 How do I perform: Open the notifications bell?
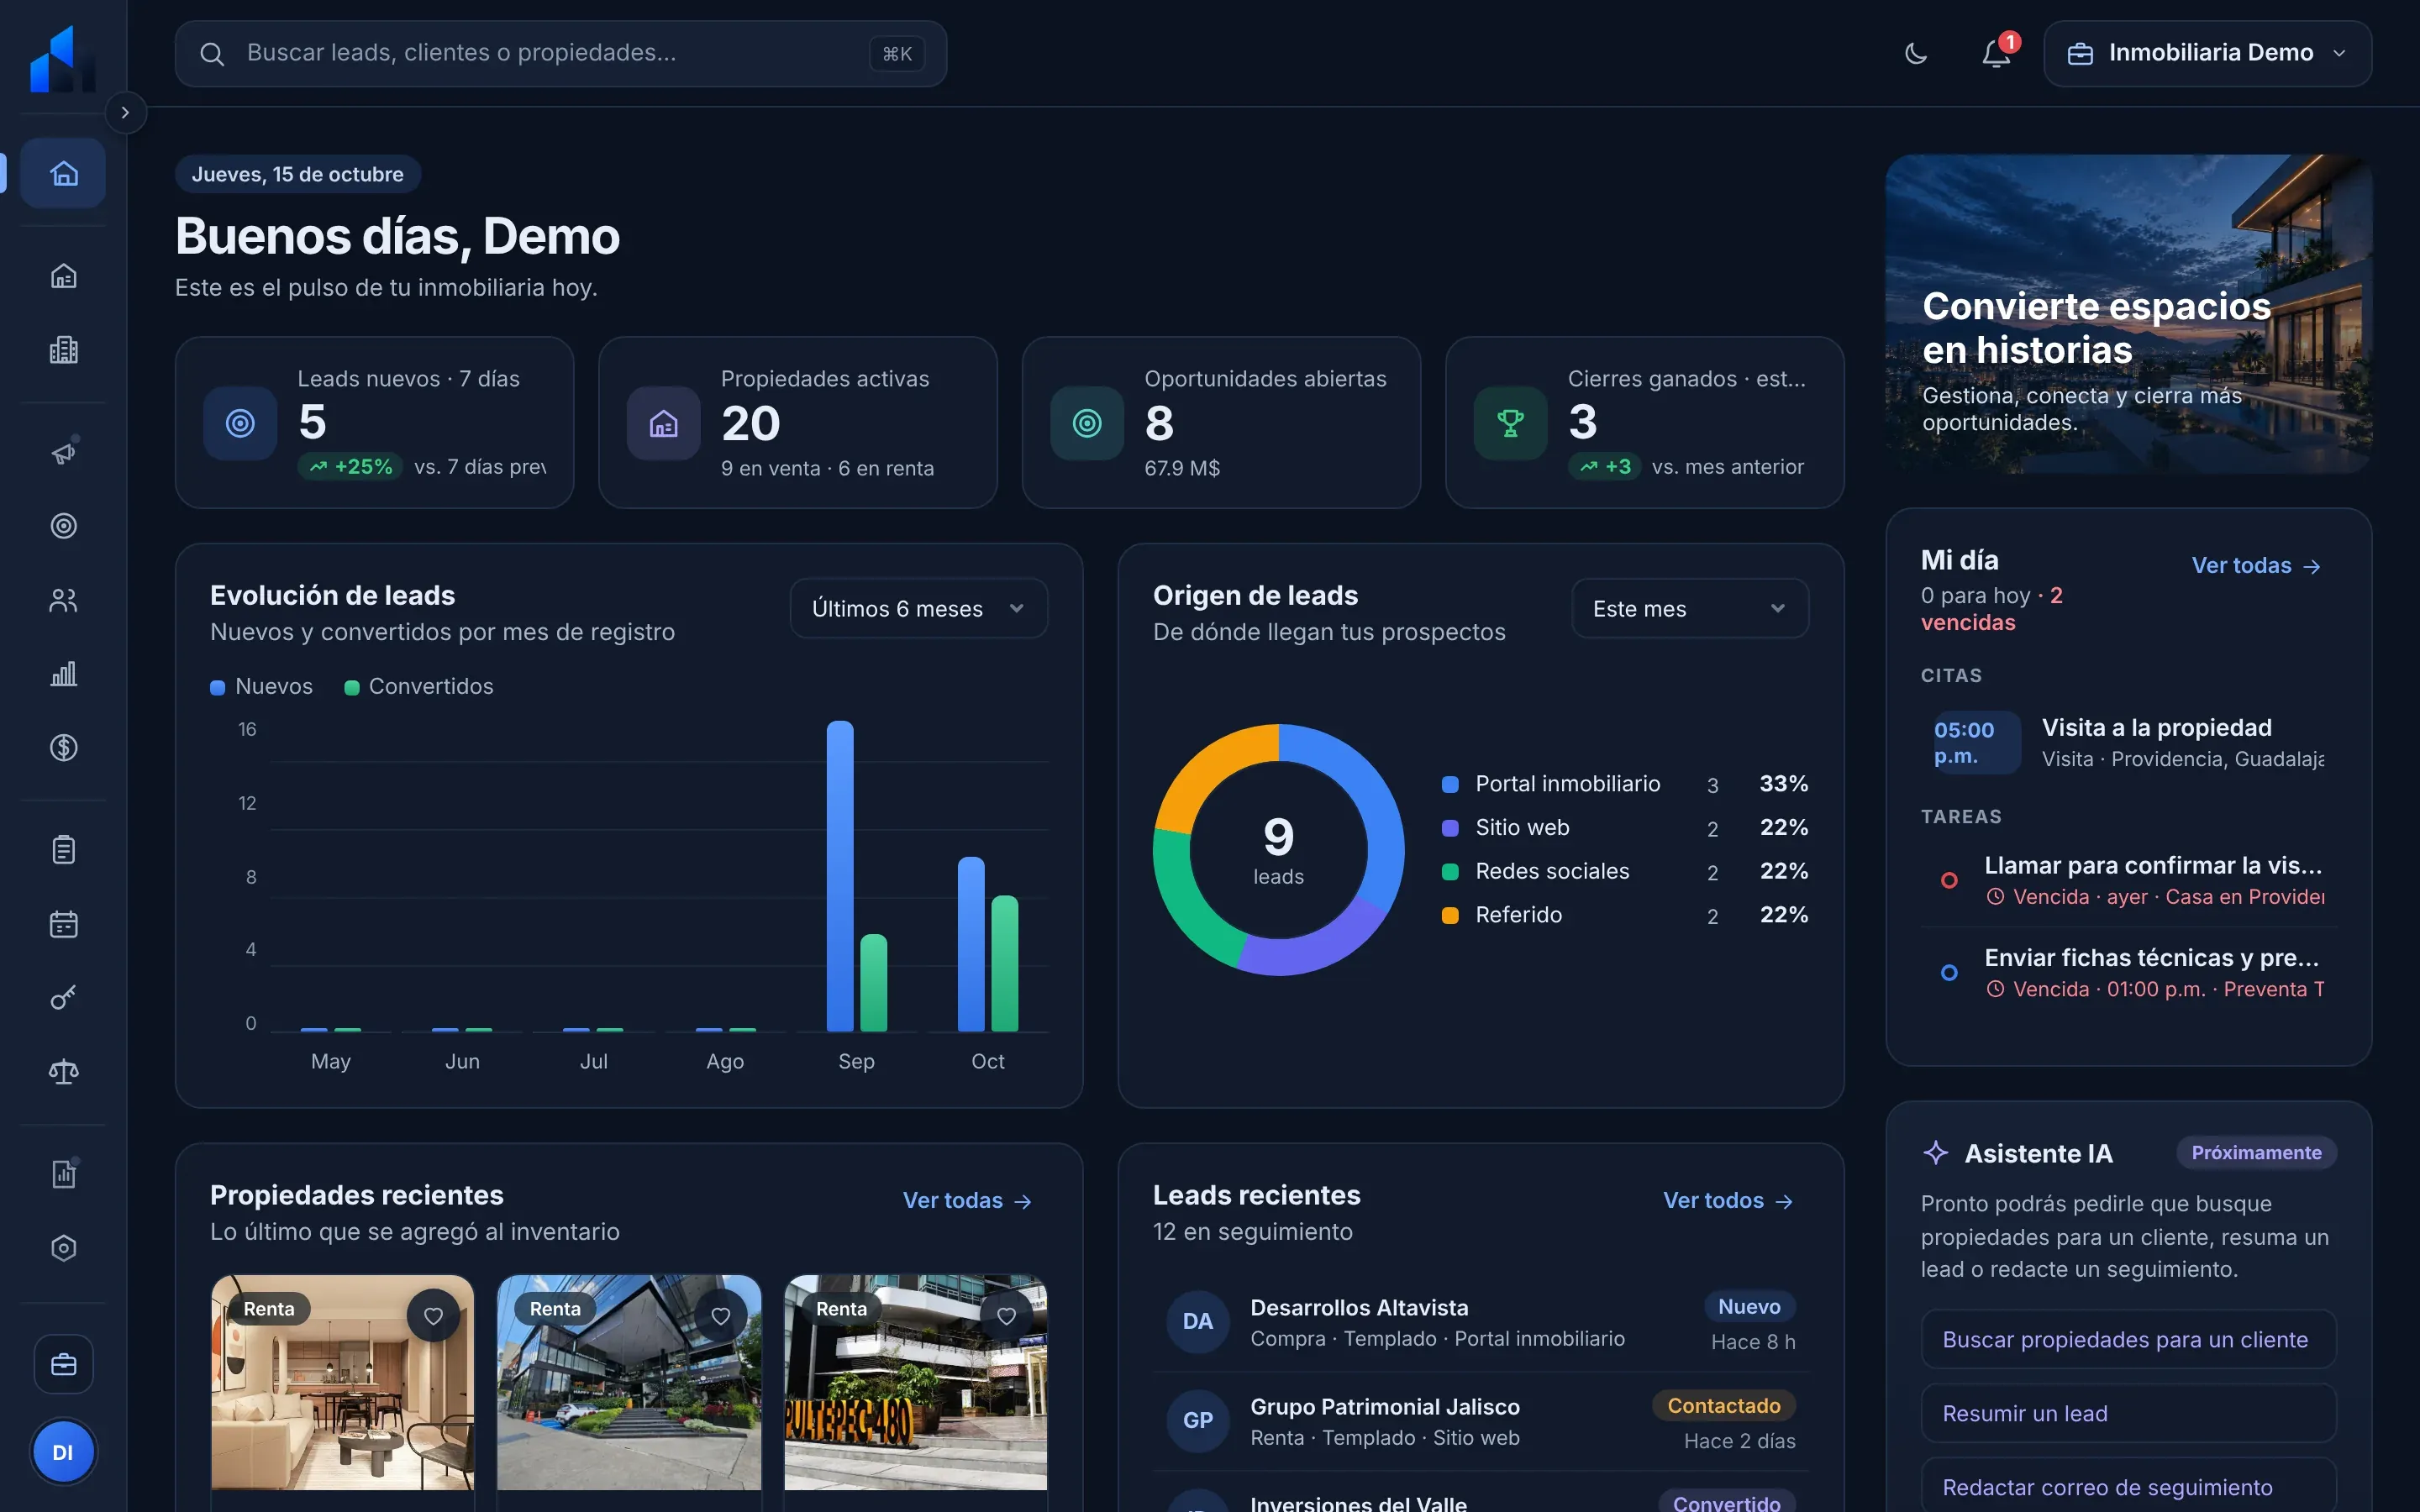pos(1996,53)
